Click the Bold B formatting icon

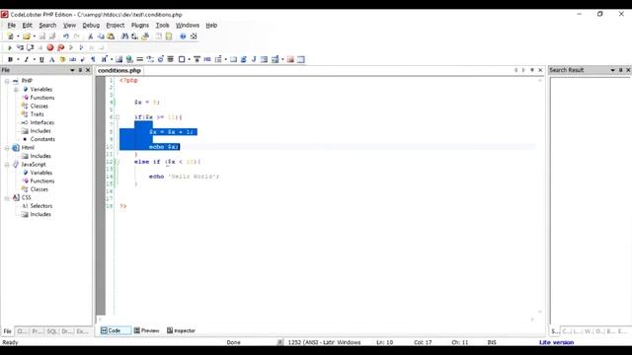click(x=10, y=59)
